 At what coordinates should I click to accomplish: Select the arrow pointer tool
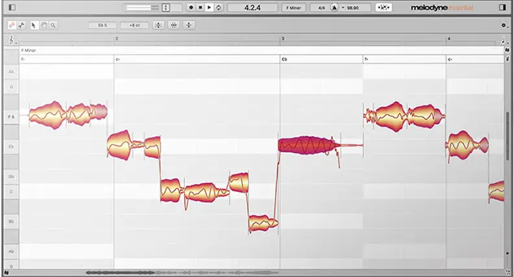pos(34,25)
